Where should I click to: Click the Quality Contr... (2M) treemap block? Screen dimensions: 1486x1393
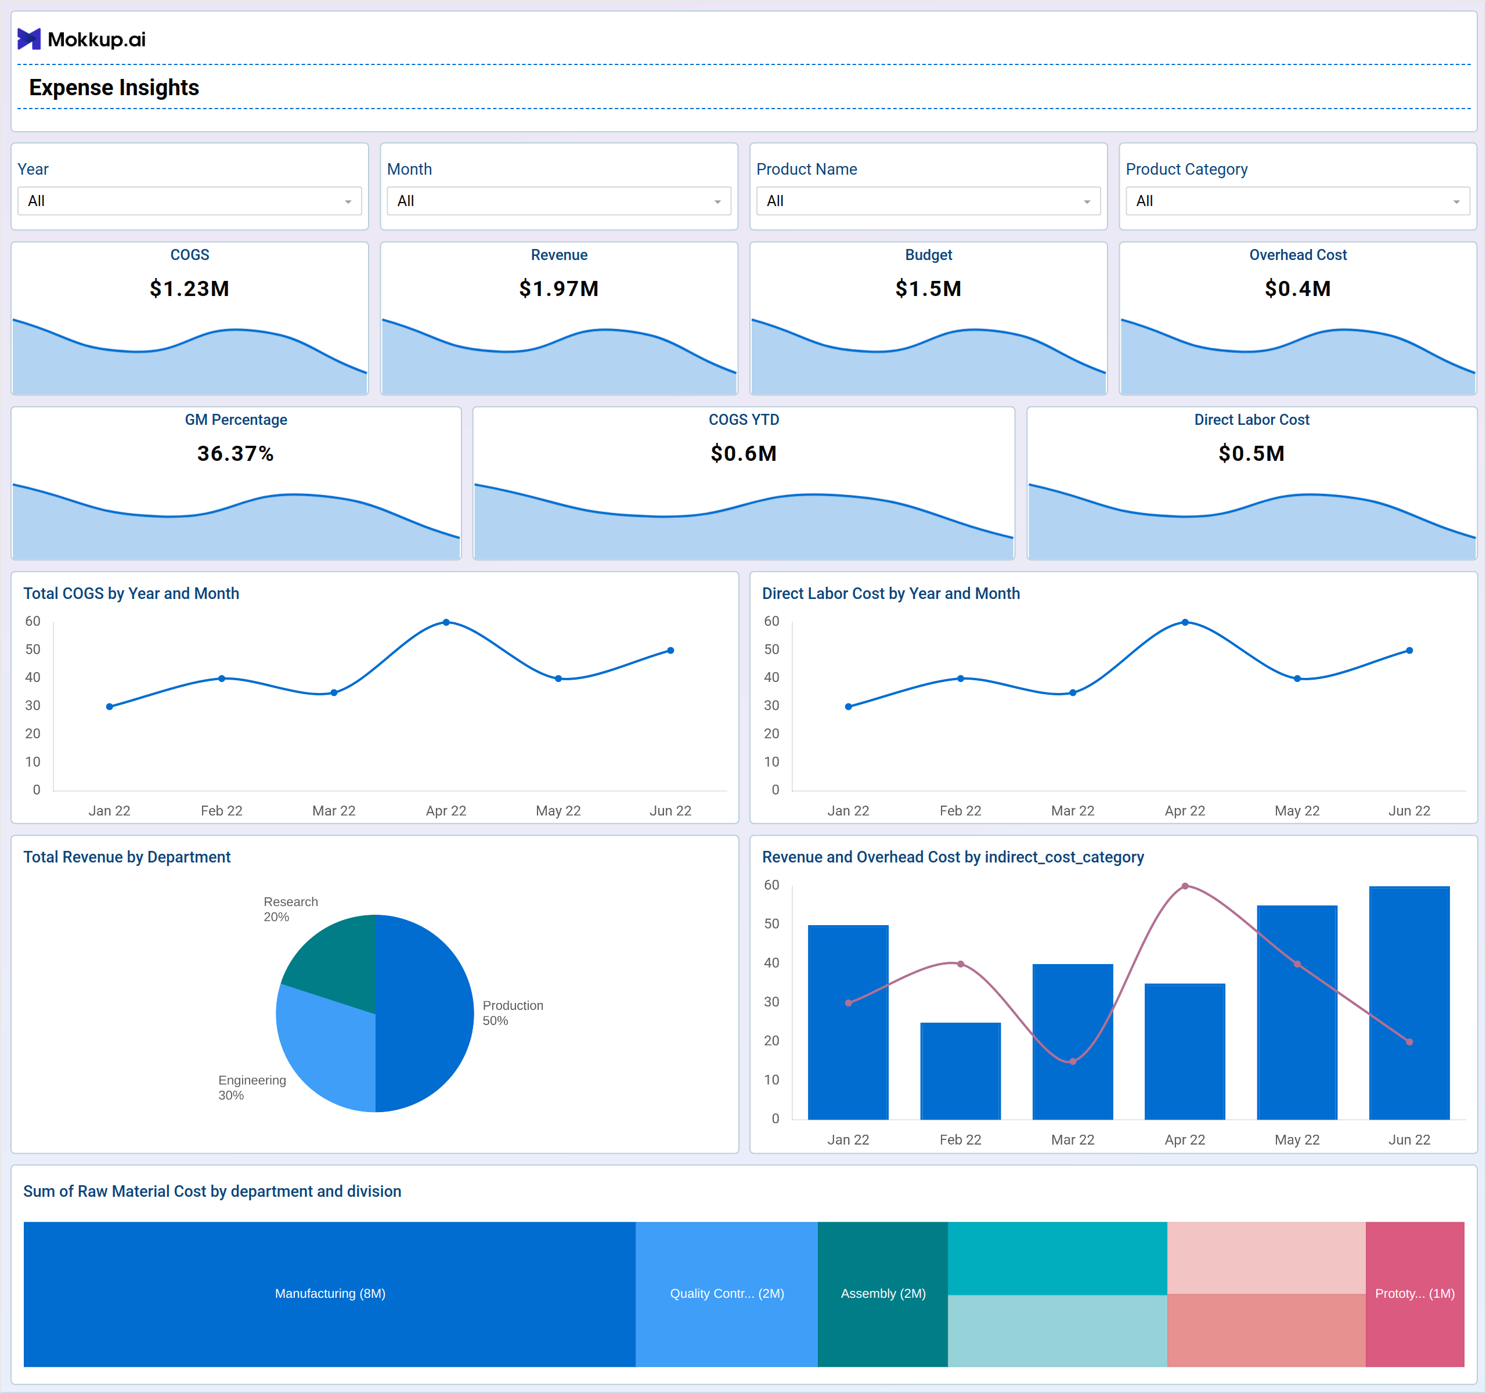click(x=727, y=1294)
